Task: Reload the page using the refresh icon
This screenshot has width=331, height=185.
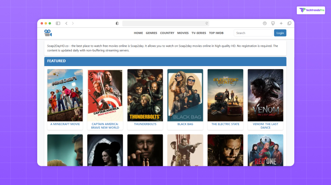Action: pos(207,23)
